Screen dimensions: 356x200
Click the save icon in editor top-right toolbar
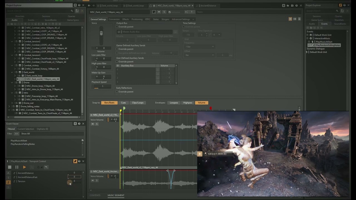click(x=292, y=6)
